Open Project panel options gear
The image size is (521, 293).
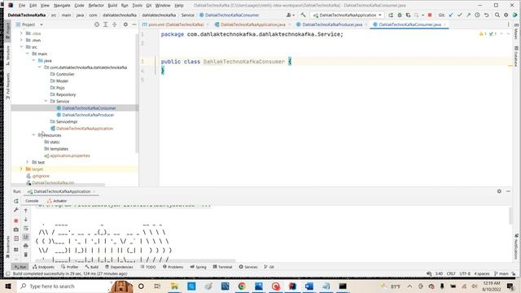point(125,24)
